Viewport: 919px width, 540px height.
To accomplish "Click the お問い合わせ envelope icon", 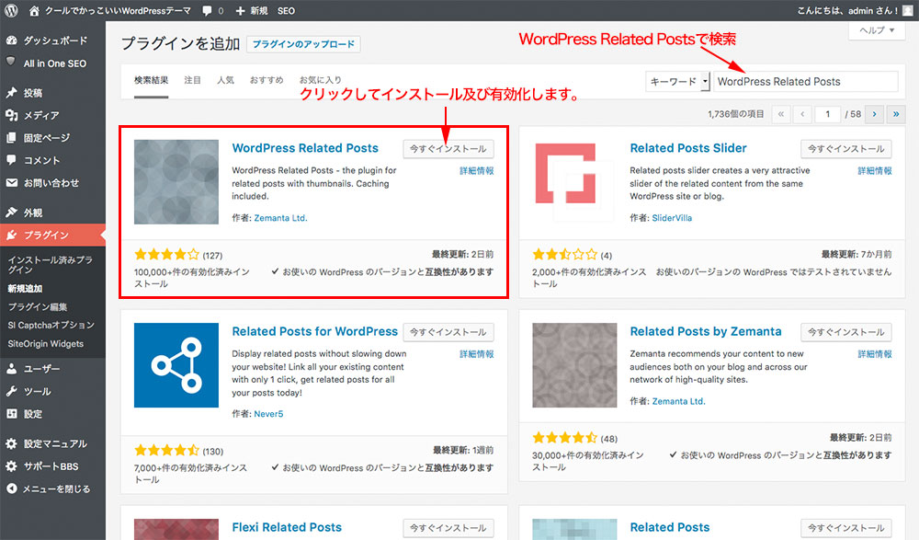I will tap(11, 182).
